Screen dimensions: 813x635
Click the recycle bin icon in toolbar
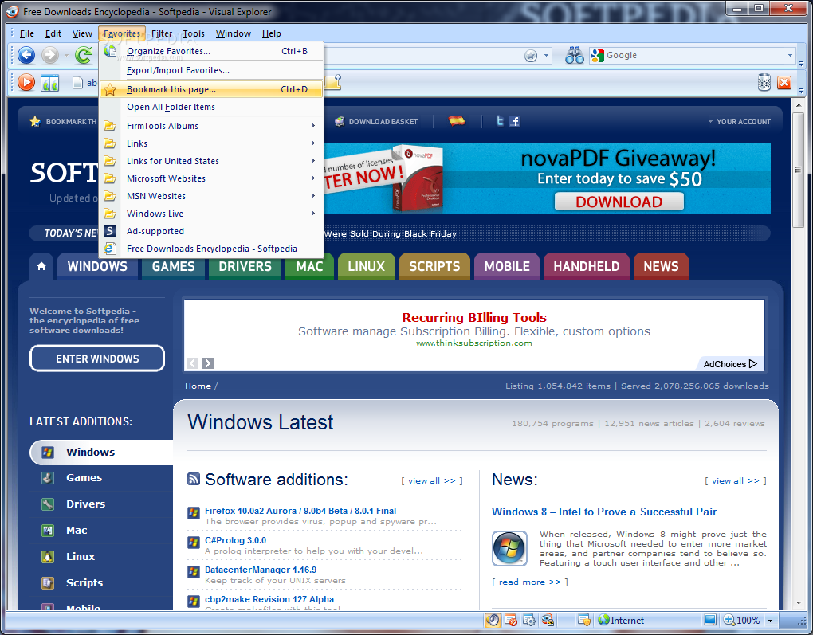(764, 82)
